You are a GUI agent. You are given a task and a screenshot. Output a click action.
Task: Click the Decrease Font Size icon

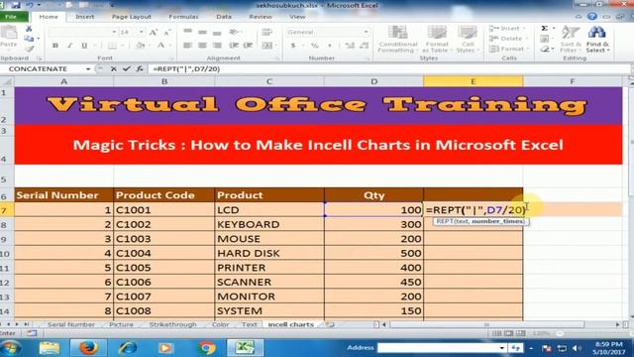(x=166, y=32)
